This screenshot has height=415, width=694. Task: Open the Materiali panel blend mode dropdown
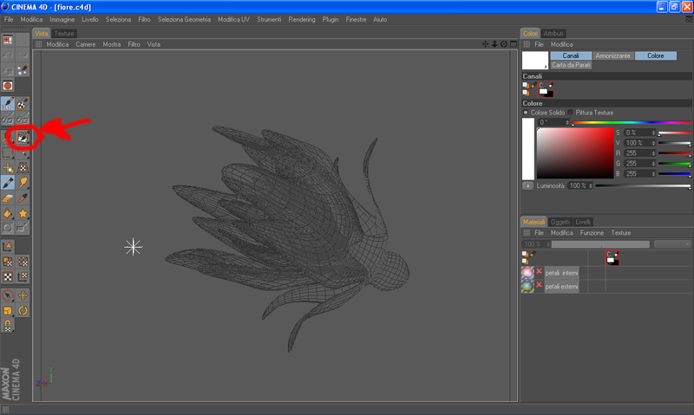[x=672, y=244]
